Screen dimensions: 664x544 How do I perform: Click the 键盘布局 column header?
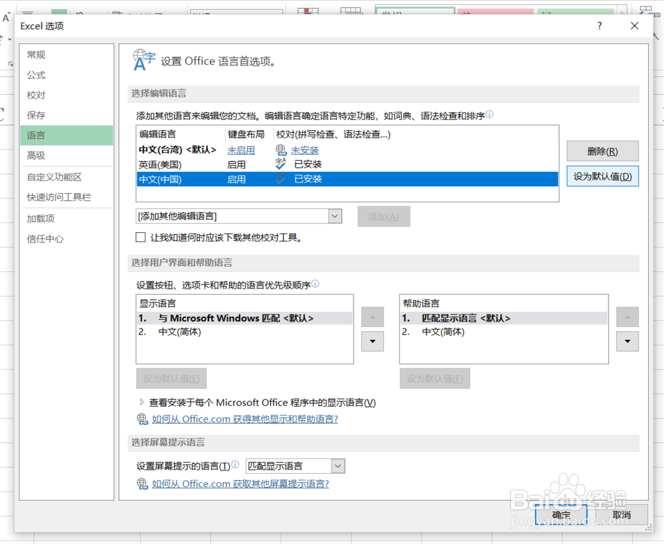tap(246, 134)
